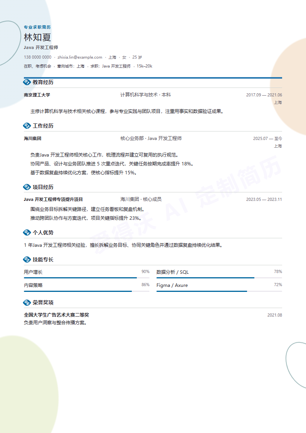Click the 用户增长 skill label
Viewport: 306px width, 433px height.
tap(33, 272)
